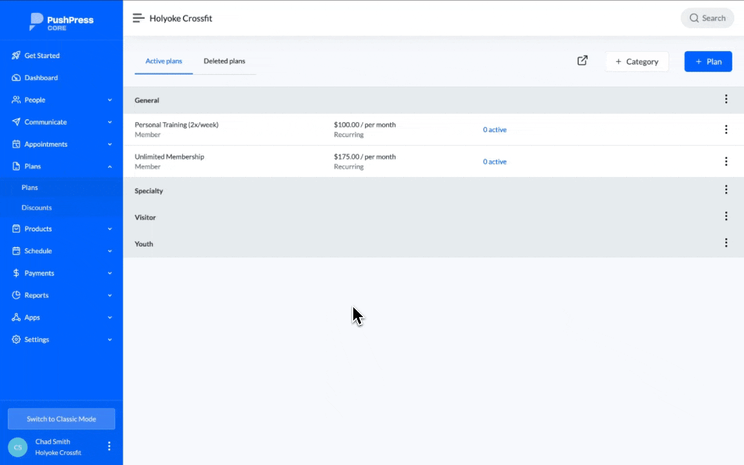Click the hamburger menu icon beside Holyoke Crossfit
744x465 pixels.
(138, 18)
